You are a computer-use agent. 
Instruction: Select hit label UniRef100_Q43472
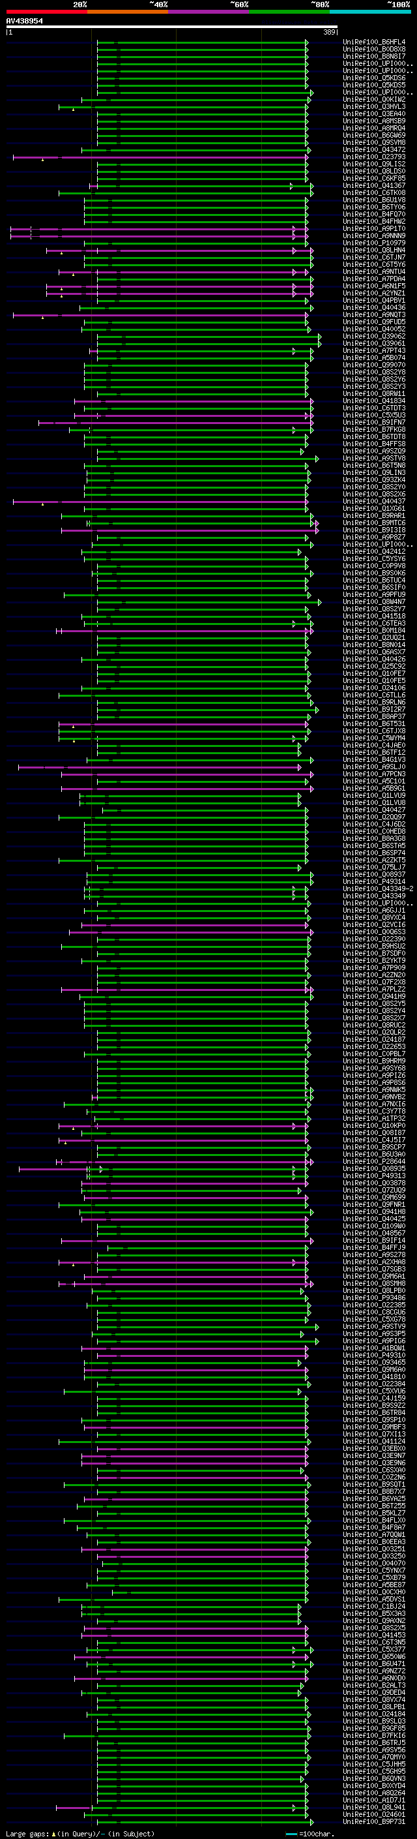point(374,150)
